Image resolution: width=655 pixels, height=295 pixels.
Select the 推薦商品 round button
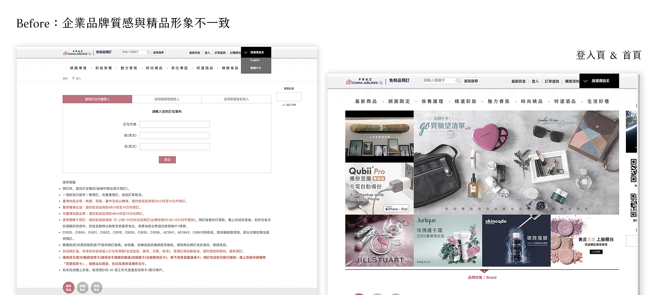(x=83, y=288)
